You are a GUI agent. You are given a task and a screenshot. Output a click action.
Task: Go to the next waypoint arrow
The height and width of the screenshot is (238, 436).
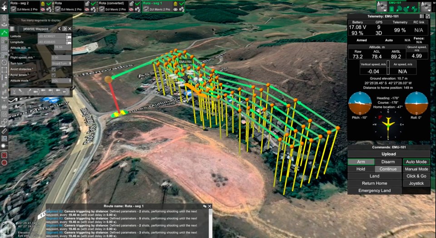click(x=65, y=29)
